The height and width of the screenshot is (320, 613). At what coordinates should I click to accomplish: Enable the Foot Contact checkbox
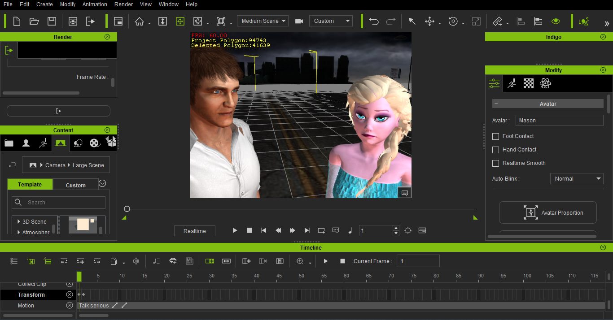(x=495, y=136)
